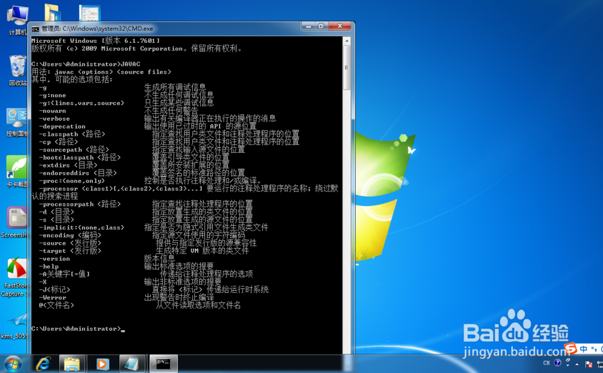Click the scrollbar up arrow in the console

coord(347,40)
